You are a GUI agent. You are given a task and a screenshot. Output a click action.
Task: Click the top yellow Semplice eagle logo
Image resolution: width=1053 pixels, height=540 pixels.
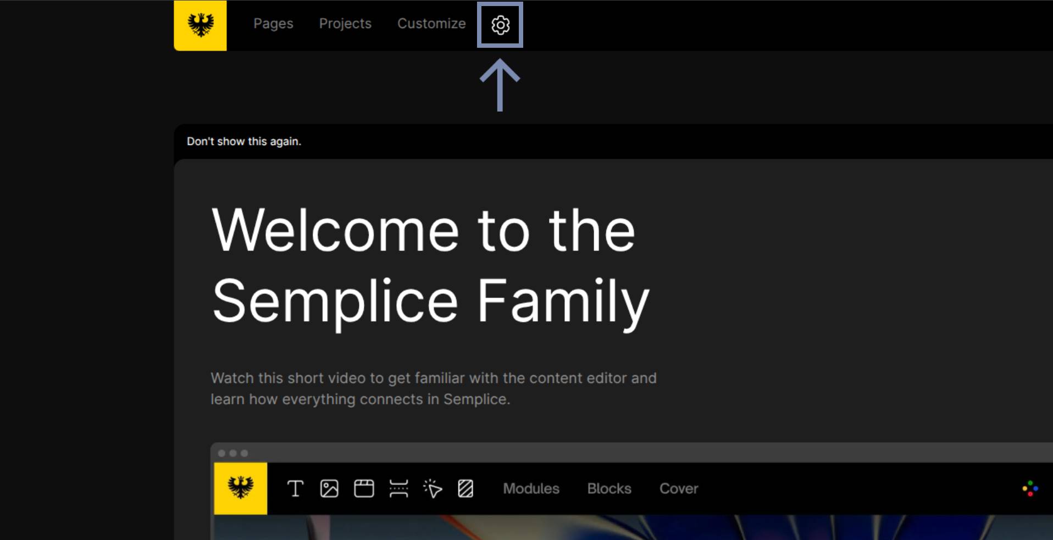[200, 25]
